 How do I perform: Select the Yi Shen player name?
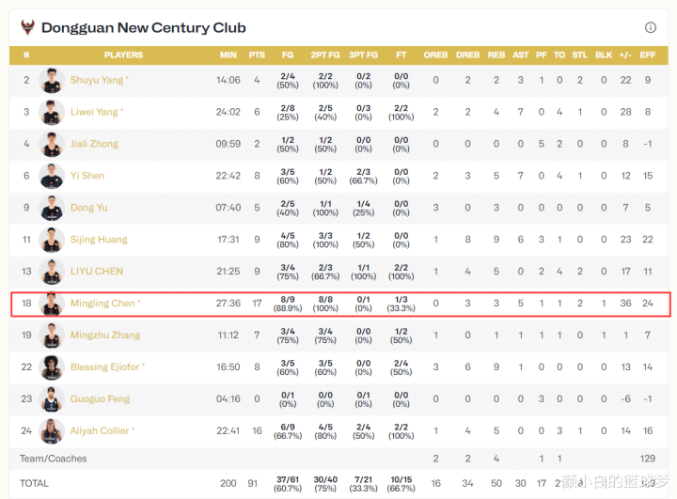point(87,176)
